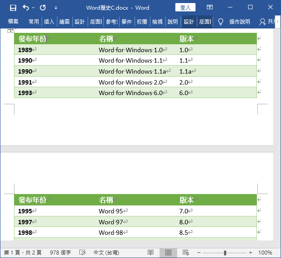This screenshot has height=258, width=281.
Task: Switch to the 說明 ribbon tab
Action: [173, 21]
